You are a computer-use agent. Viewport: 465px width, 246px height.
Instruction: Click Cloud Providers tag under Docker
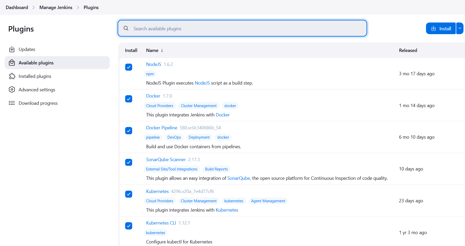coord(160,106)
